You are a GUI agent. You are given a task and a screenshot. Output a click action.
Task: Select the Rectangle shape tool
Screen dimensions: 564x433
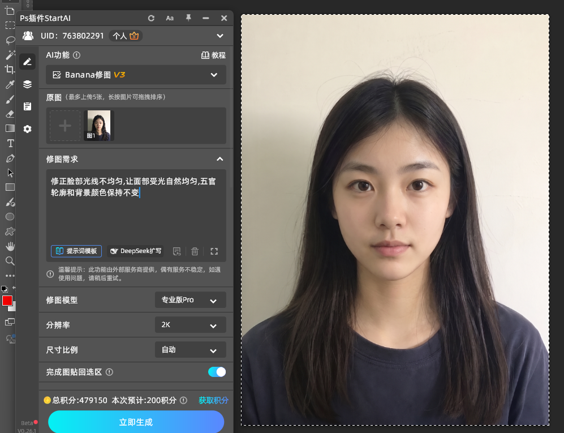pyautogui.click(x=10, y=187)
